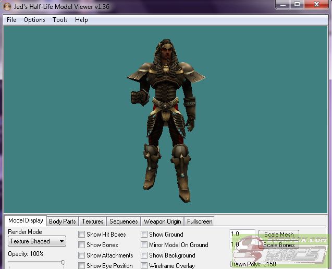Enable Show Eye Position checkbox
The width and height of the screenshot is (332, 269).
pos(81,265)
